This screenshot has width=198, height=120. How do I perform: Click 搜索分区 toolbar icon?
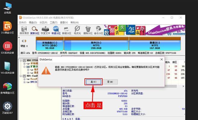click(x=35, y=30)
